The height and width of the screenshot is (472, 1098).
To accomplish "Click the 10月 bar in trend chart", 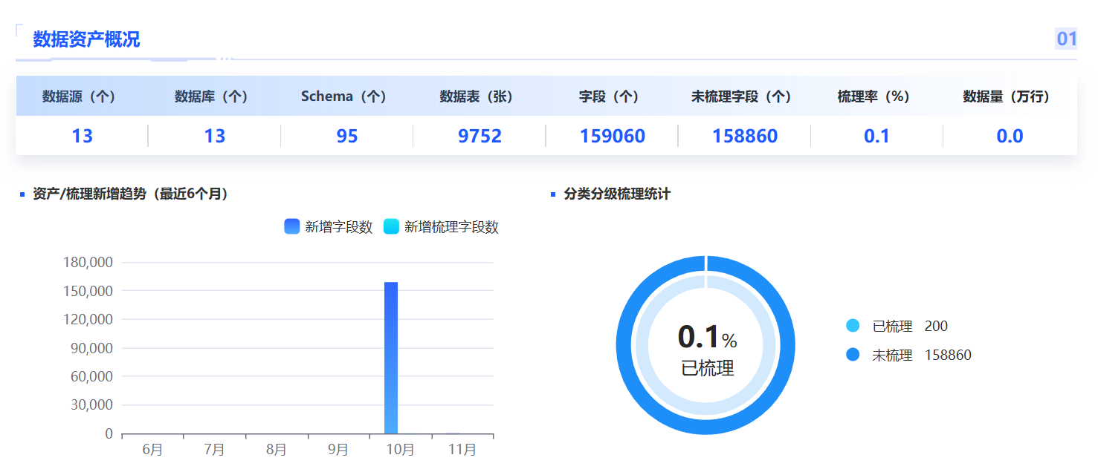I will [x=391, y=358].
